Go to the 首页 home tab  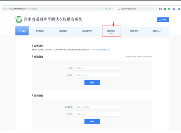(x=22, y=31)
